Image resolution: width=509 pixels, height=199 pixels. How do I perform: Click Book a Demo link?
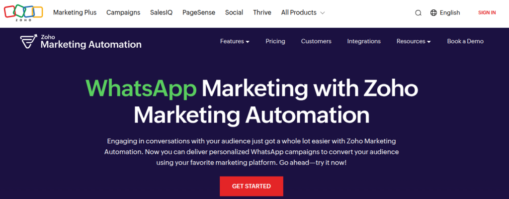tap(465, 41)
